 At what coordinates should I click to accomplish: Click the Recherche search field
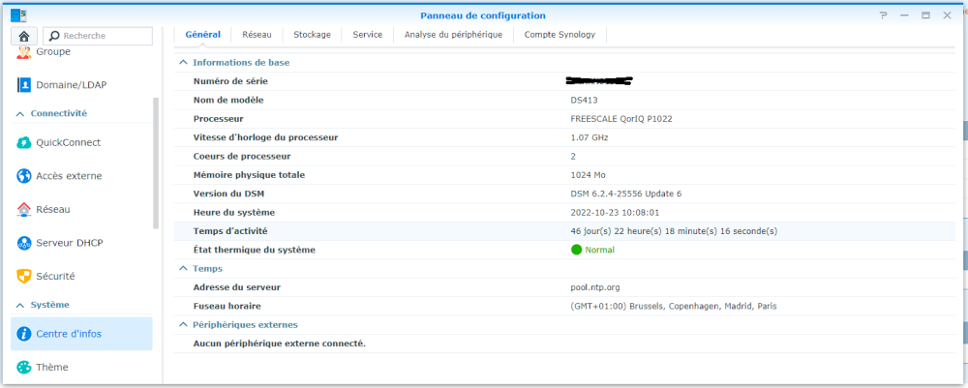tap(98, 36)
